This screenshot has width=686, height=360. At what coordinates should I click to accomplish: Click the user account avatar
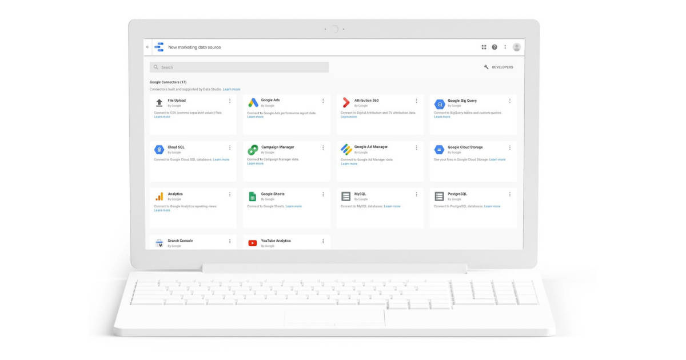(517, 47)
